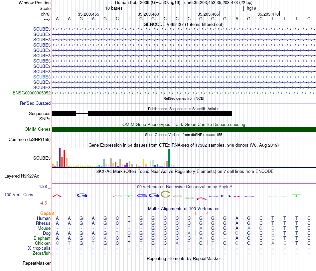This screenshot has height=271, width=316.
Task: Click the short black sequence block at left
Action: tap(64, 114)
